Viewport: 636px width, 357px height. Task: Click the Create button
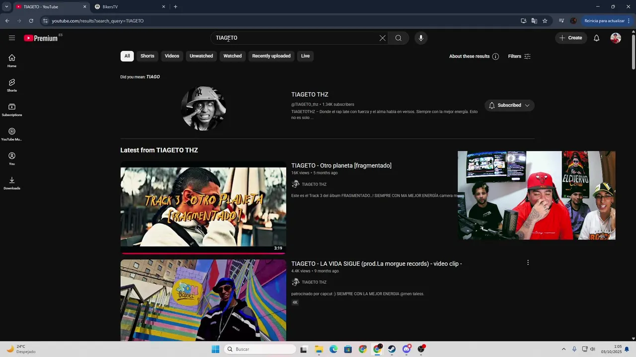click(571, 38)
